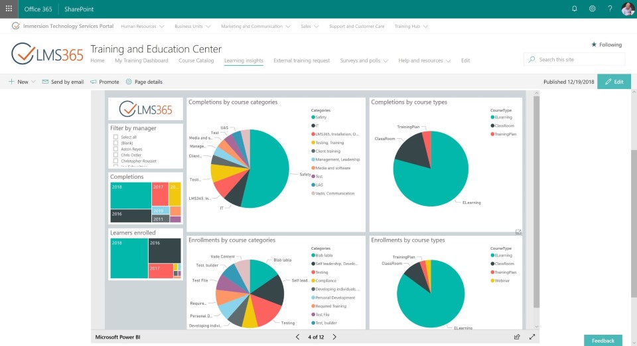Open External training request tab

click(301, 60)
